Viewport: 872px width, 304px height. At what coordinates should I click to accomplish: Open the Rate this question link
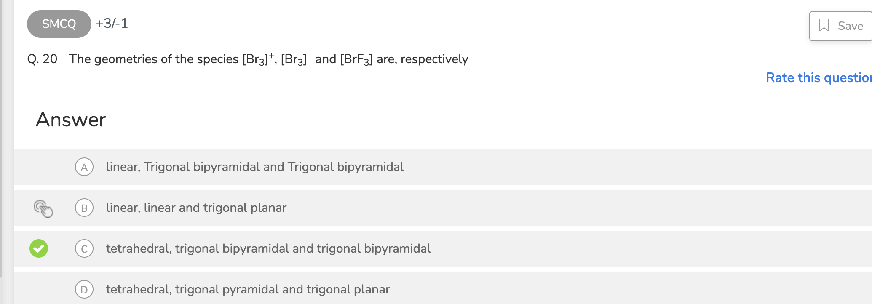tap(818, 78)
